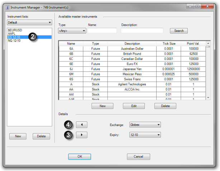Click Delete under the master instruments table
The height and width of the screenshot is (171, 220).
click(165, 106)
